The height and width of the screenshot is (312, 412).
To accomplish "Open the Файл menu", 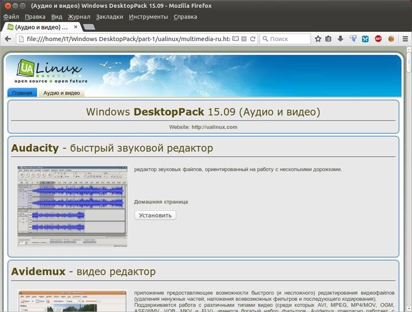I will (x=11, y=17).
